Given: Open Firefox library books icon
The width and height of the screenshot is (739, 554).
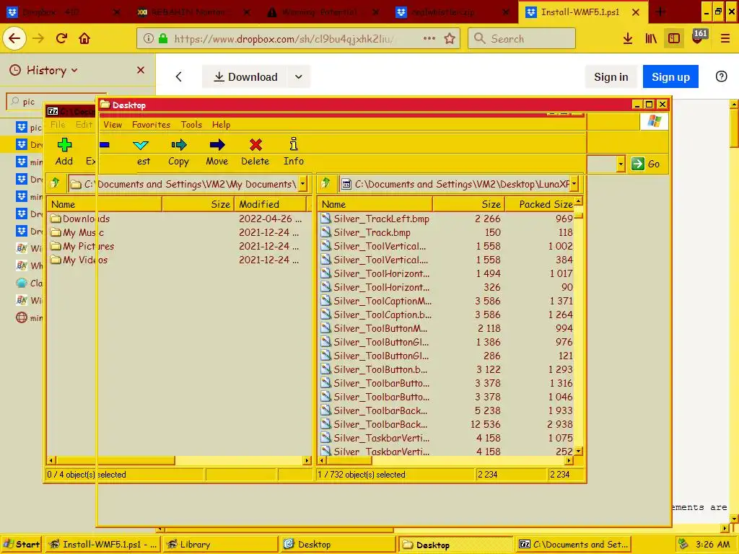Looking at the screenshot, I should tap(651, 39).
